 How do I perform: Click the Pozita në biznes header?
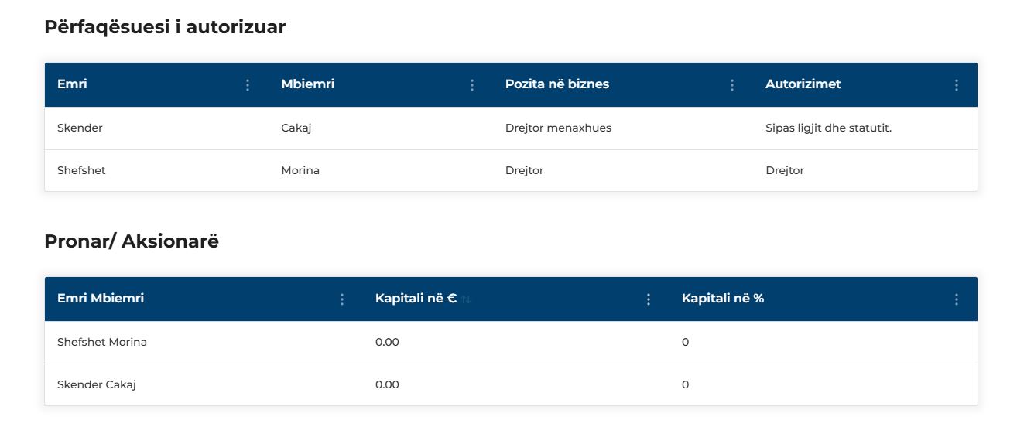[557, 84]
